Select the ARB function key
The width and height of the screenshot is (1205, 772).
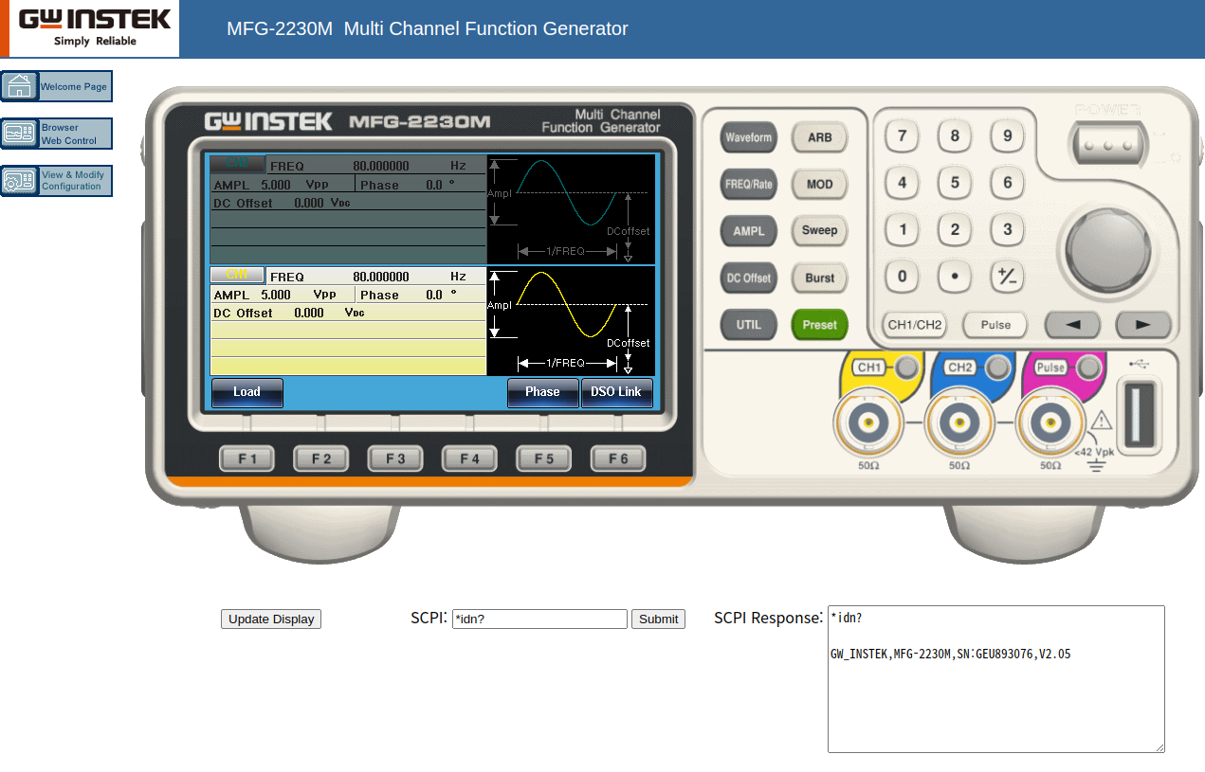pos(819,137)
